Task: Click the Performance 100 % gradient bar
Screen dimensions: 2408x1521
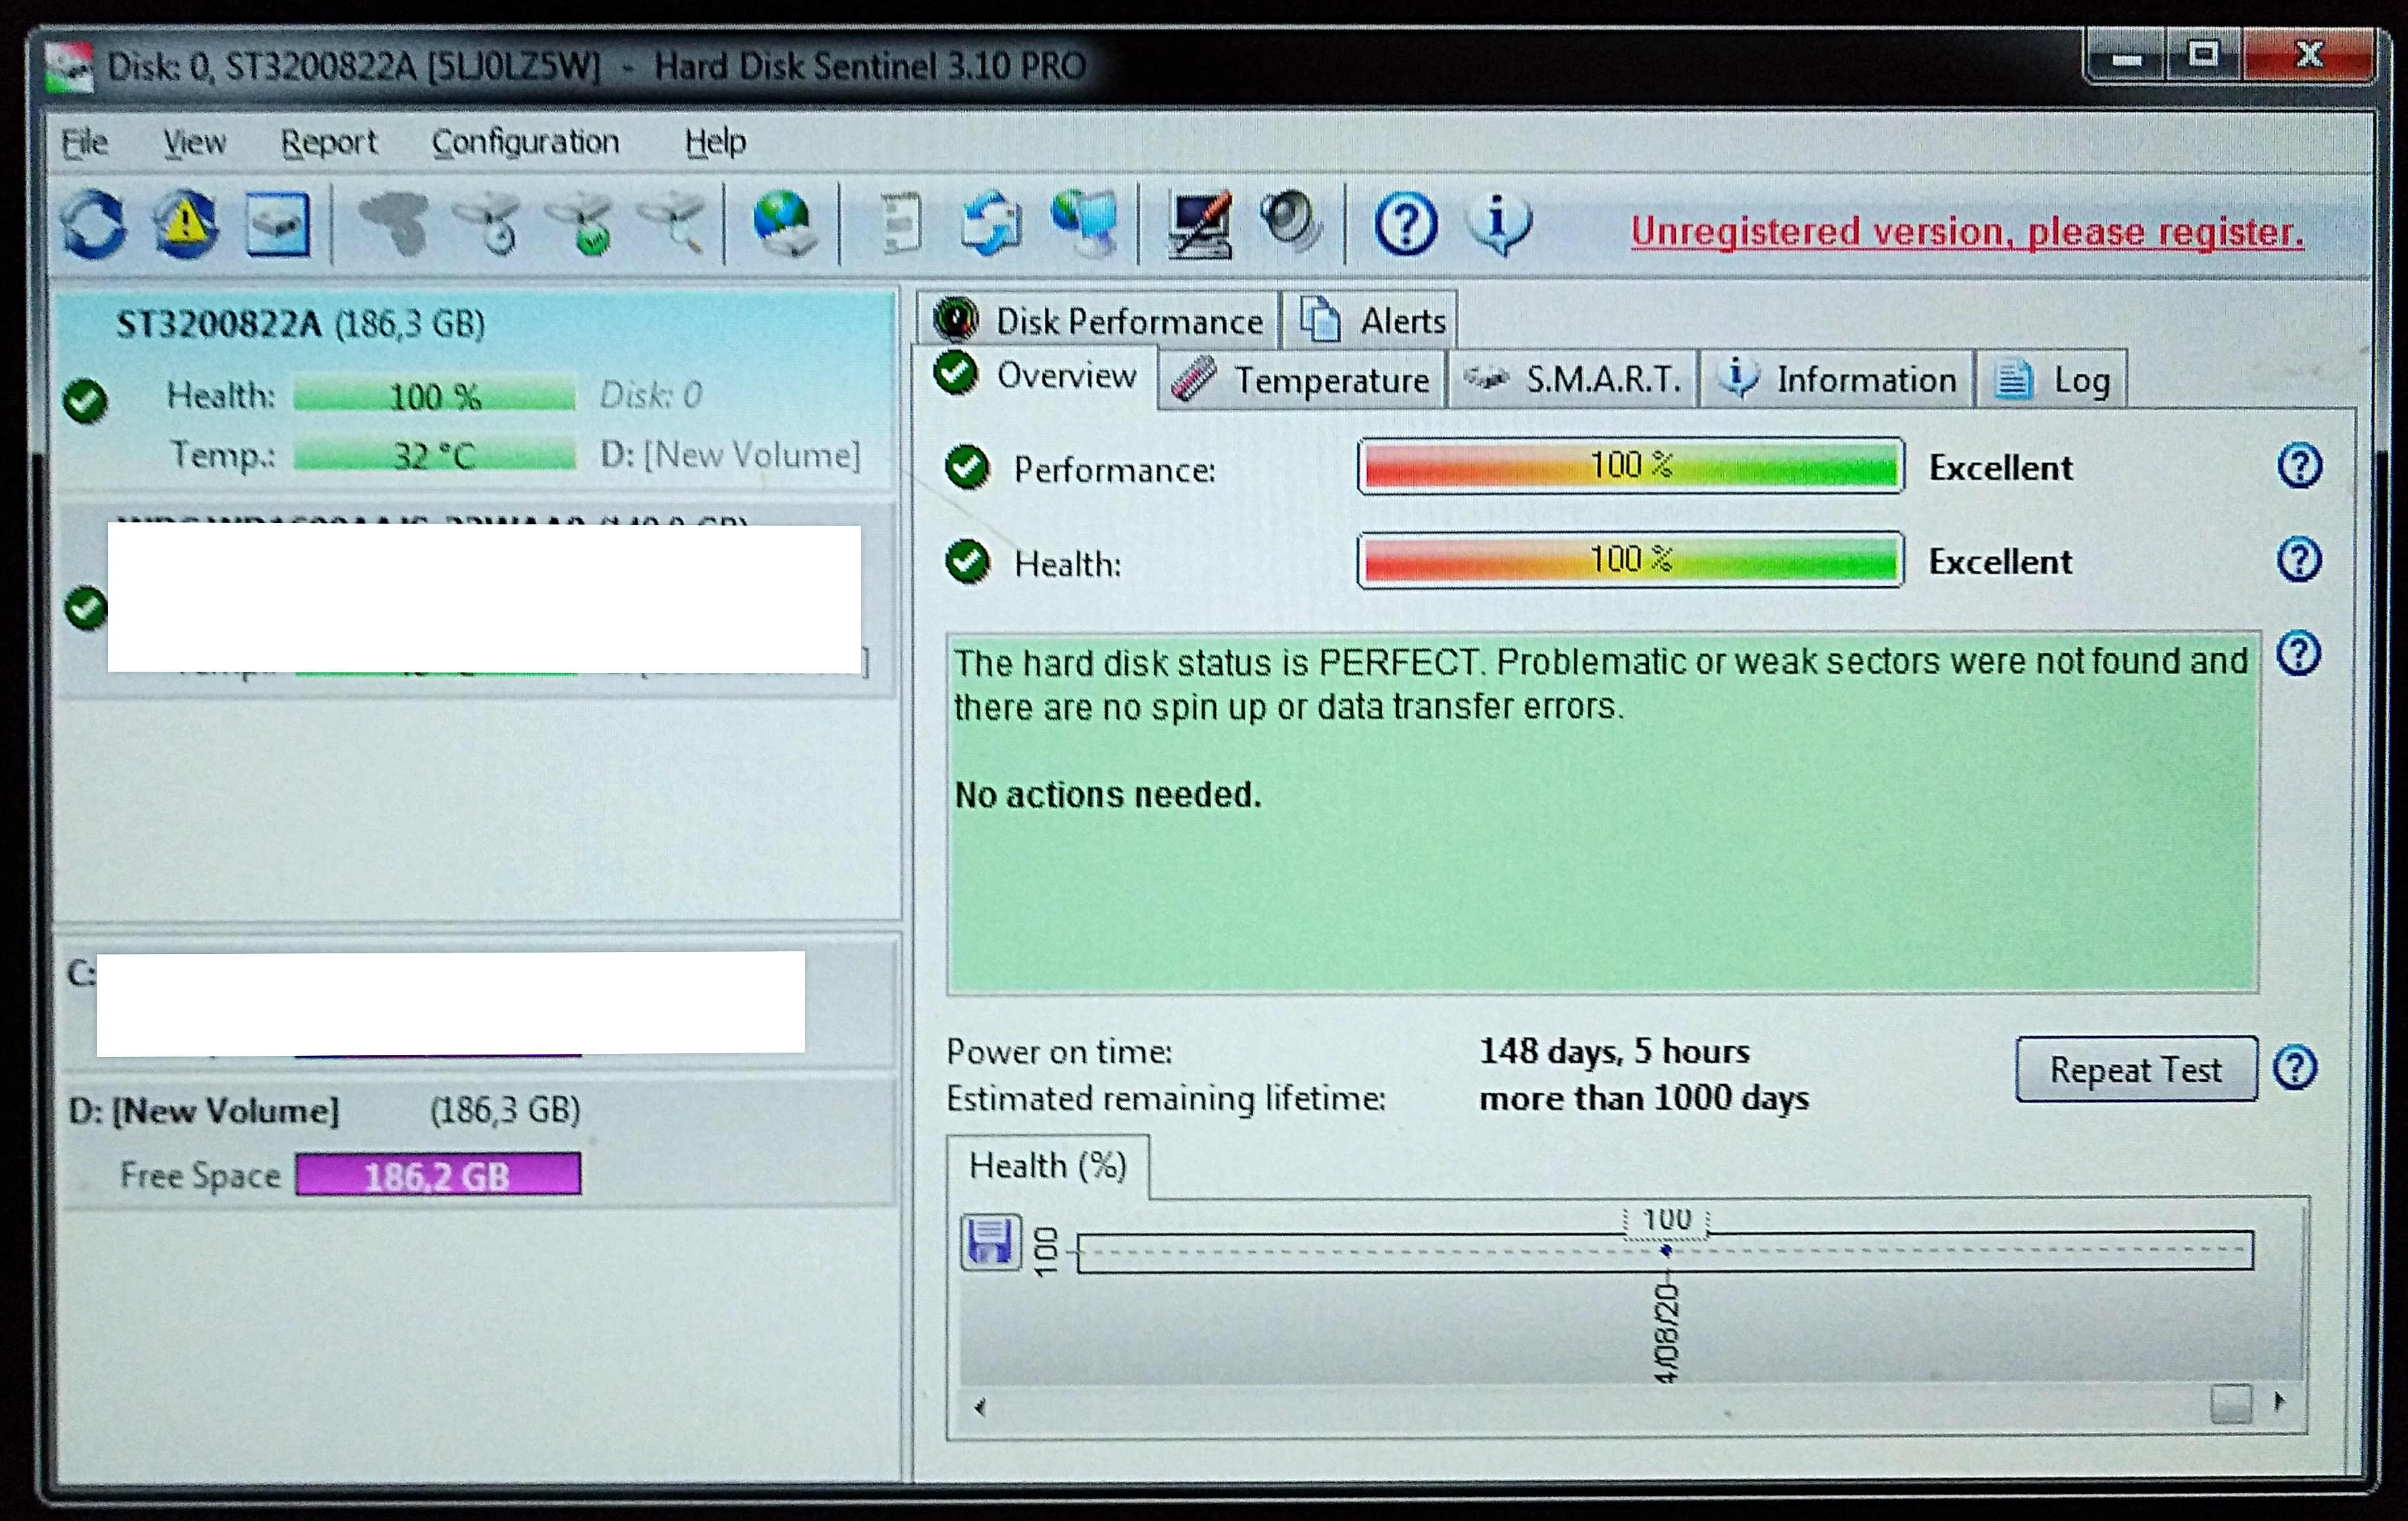Action: [1630, 466]
